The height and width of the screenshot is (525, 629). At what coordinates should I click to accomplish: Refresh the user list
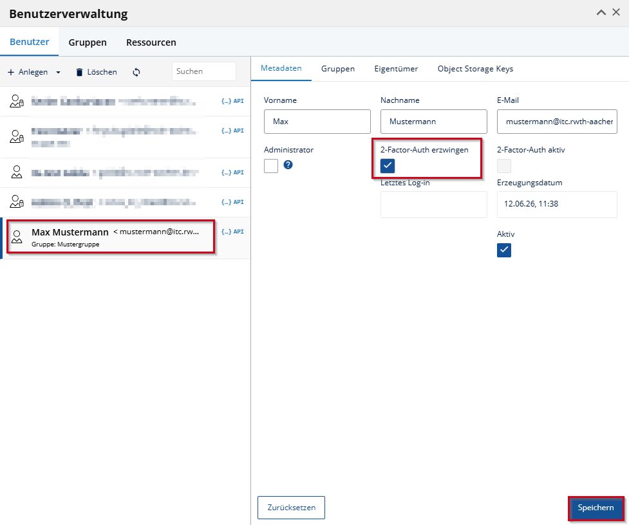(x=136, y=72)
